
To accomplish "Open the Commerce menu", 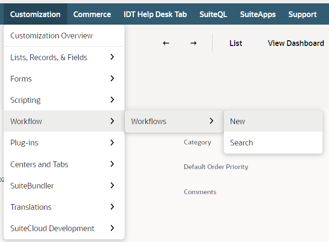I will pos(92,14).
